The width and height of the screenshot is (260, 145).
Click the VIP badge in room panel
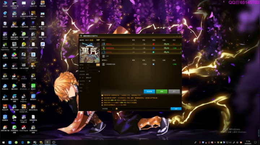point(98,40)
